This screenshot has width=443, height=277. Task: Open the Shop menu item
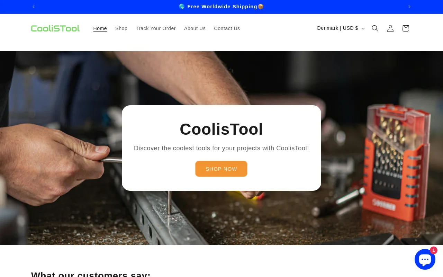(121, 28)
